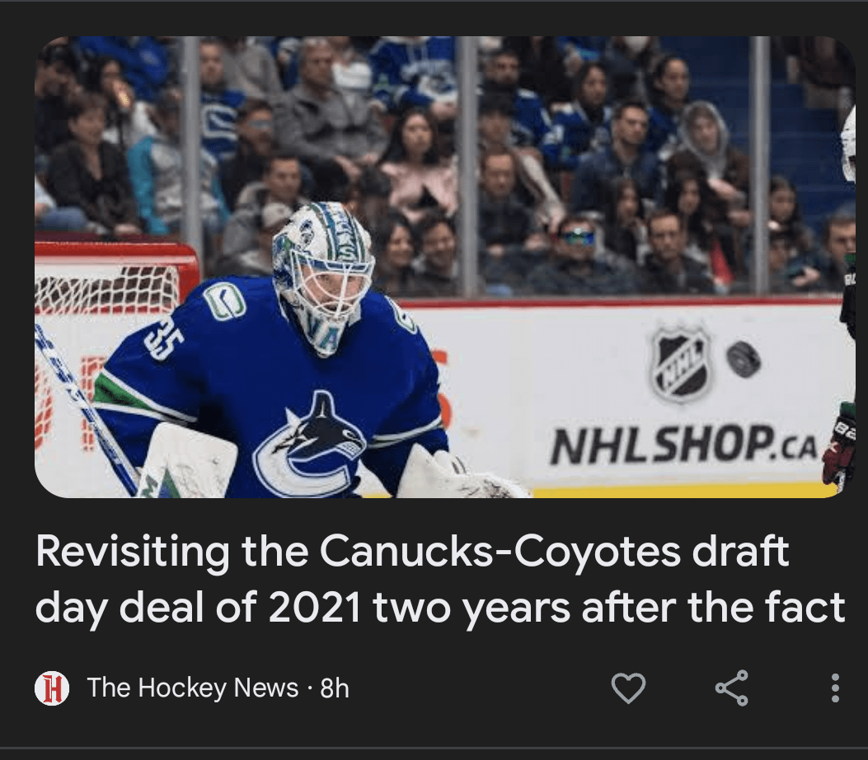The image size is (868, 760).
Task: Click the small Canucks shoulder patch logo
Action: tap(225, 301)
